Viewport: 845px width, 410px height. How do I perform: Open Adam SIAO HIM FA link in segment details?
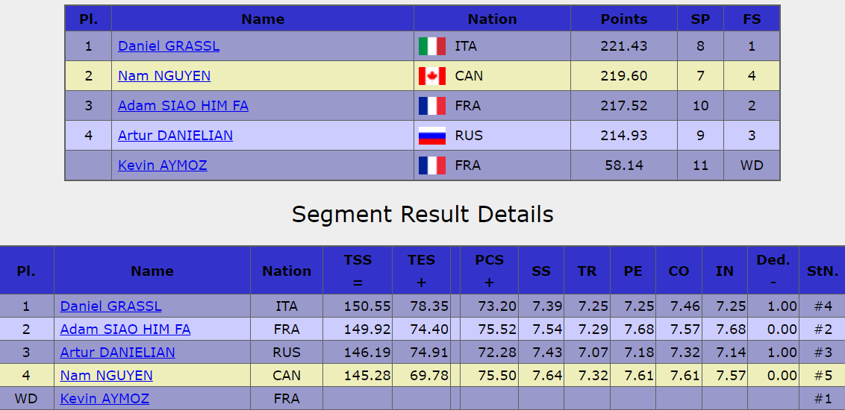coord(125,329)
